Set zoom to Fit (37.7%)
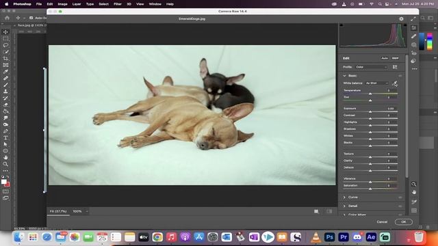Screen dimensions: 438x246 pos(58,211)
